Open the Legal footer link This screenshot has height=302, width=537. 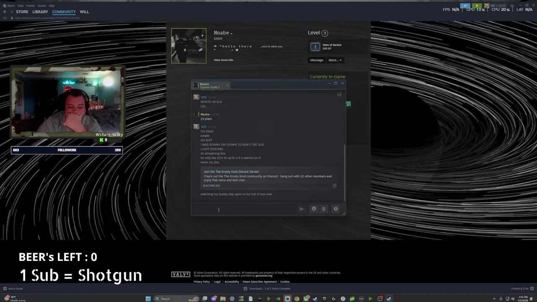point(217,282)
